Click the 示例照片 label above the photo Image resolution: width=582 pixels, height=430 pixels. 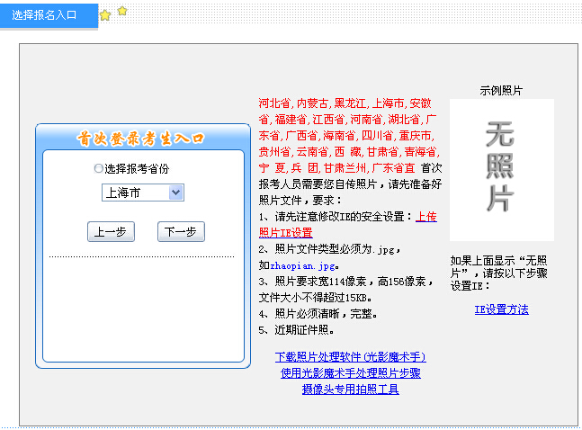pyautogui.click(x=501, y=91)
